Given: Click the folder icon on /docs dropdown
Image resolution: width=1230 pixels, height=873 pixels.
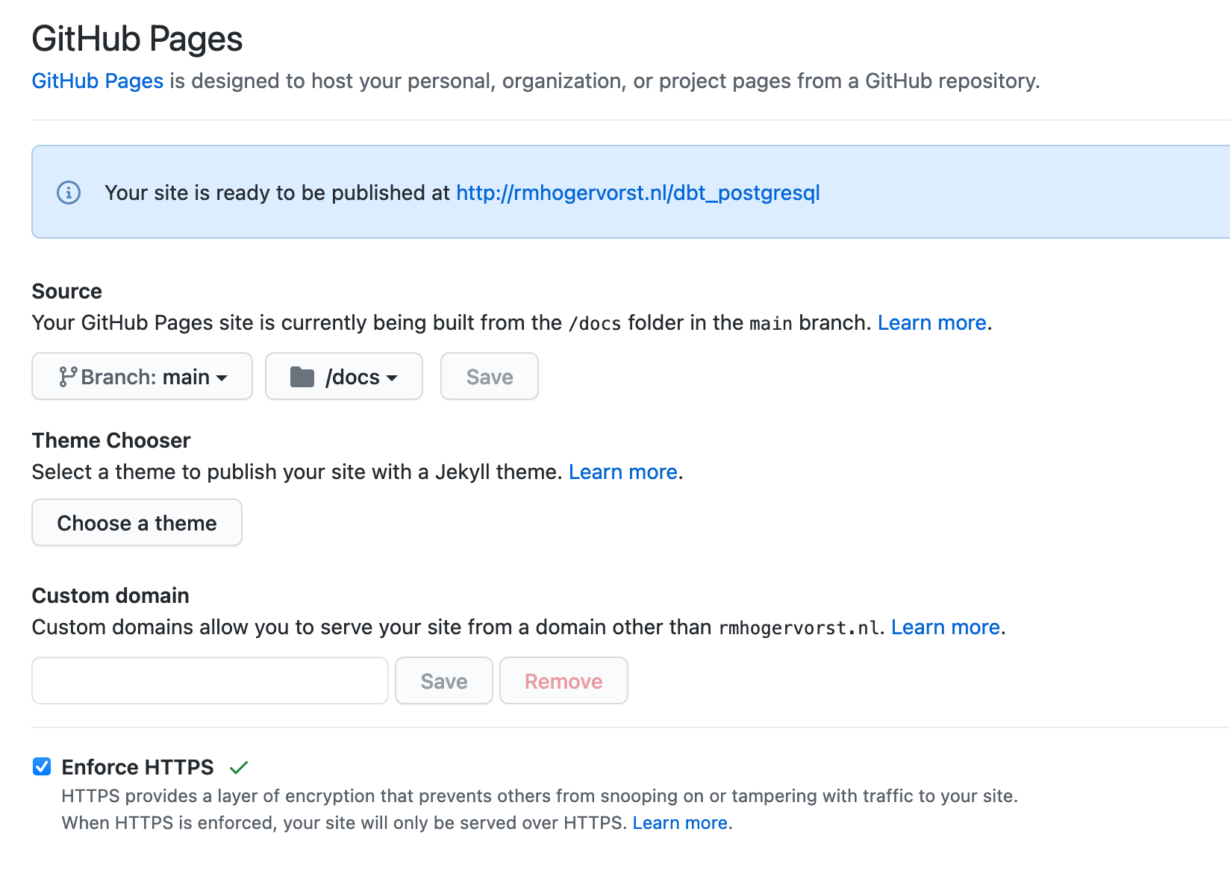Looking at the screenshot, I should pos(302,377).
